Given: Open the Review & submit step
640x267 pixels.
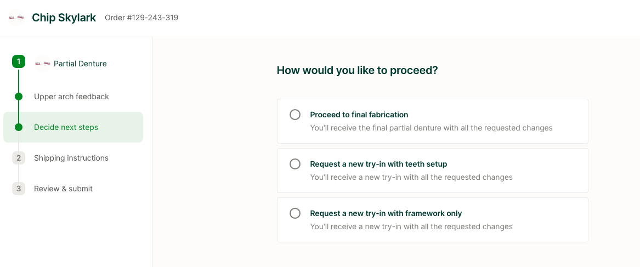Looking at the screenshot, I should (63, 189).
